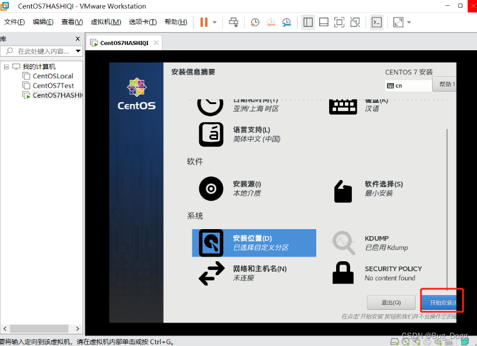Open 网络和主机名(N) arrows icon
Screen dimensions: 477x346
pos(212,274)
